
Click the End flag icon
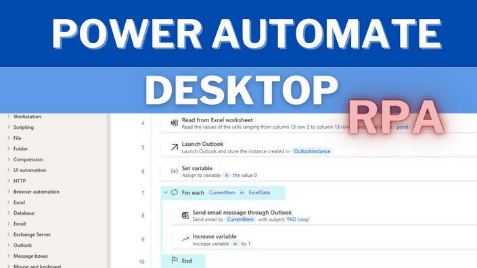tap(175, 261)
